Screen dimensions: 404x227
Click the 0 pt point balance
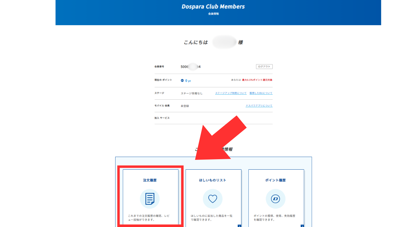click(x=188, y=81)
